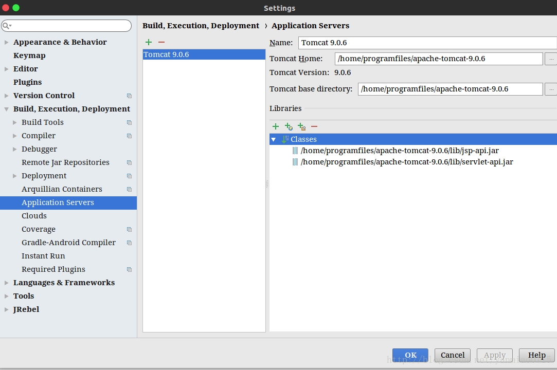Screen dimensions: 557x370
Task: Click project-level icon beside Remote Jar Repositories
Action: coord(129,162)
